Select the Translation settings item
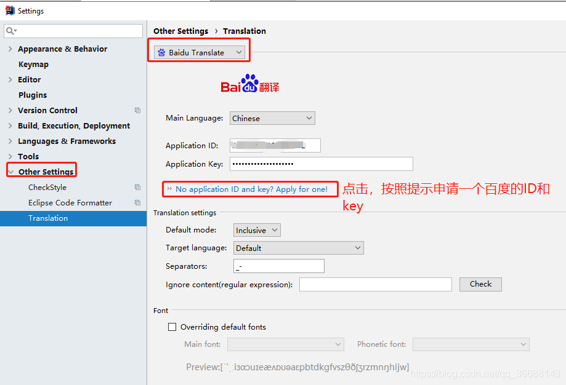Viewport: 566px width, 385px height. (73, 218)
